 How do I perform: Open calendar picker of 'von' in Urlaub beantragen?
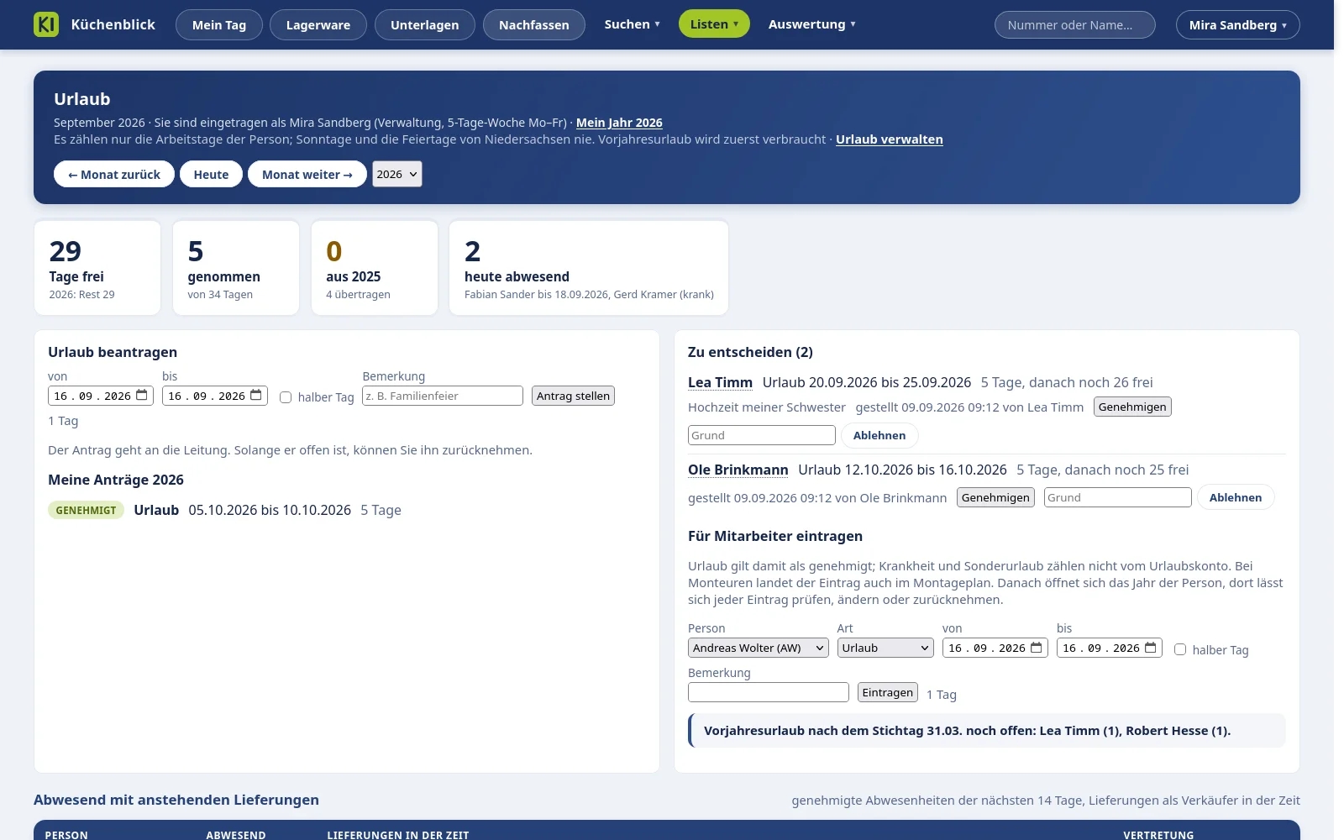[142, 395]
